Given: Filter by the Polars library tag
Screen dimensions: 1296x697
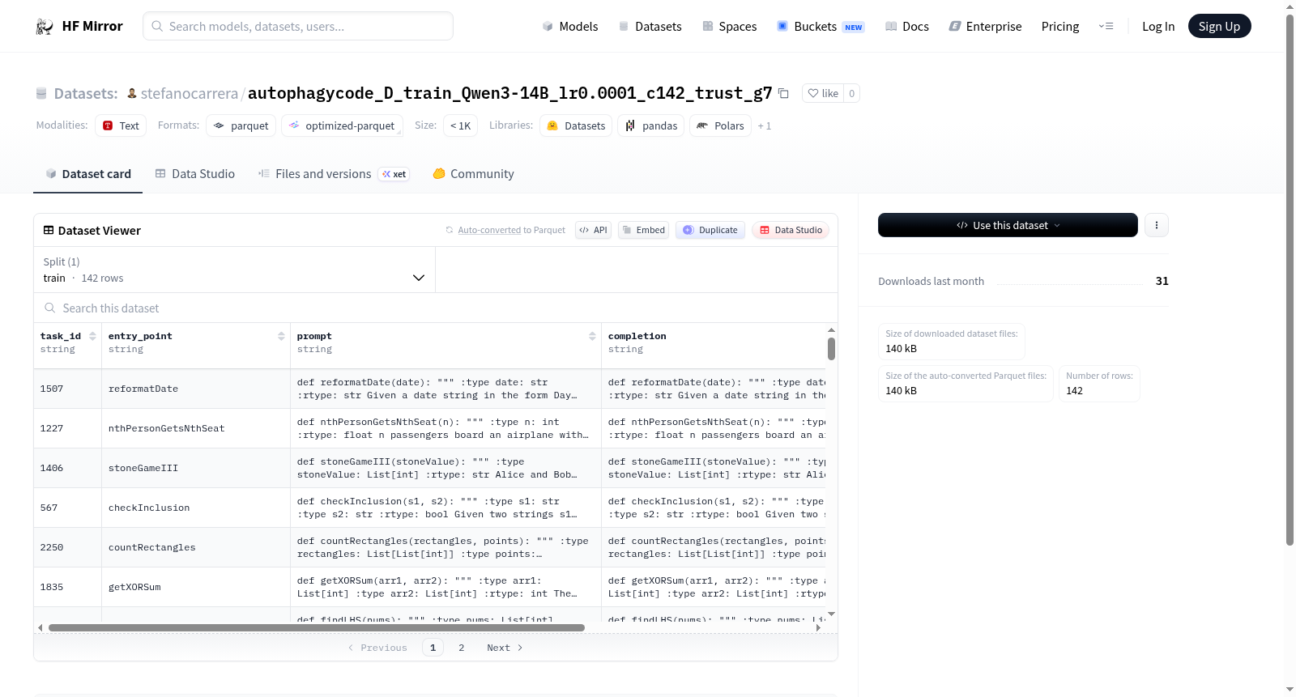Looking at the screenshot, I should (721, 125).
